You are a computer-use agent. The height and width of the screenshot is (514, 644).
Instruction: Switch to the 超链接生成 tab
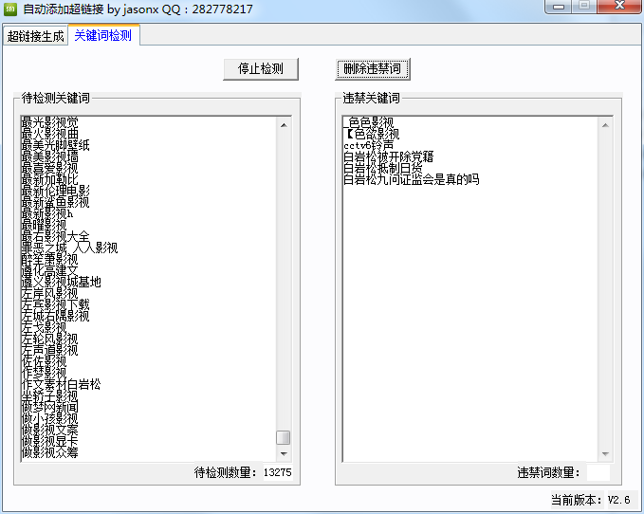[35, 37]
